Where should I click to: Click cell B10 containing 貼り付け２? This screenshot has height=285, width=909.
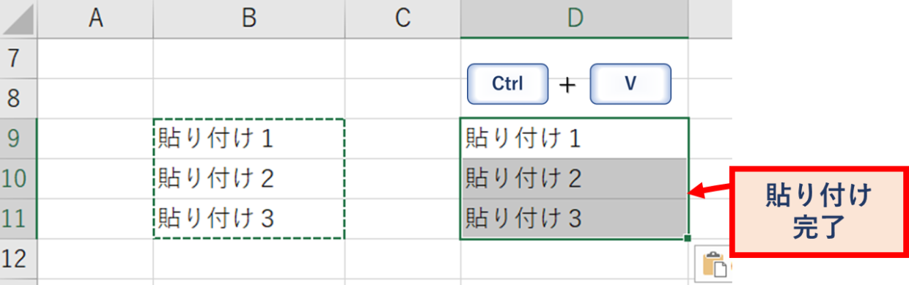point(249,178)
